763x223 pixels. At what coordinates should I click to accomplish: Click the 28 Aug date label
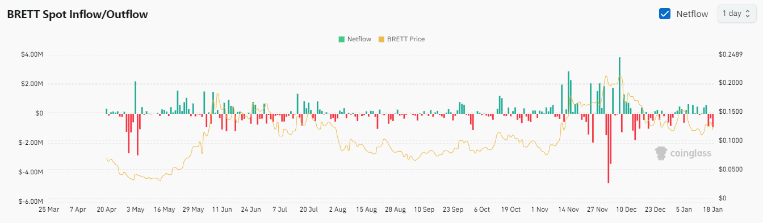pos(396,209)
